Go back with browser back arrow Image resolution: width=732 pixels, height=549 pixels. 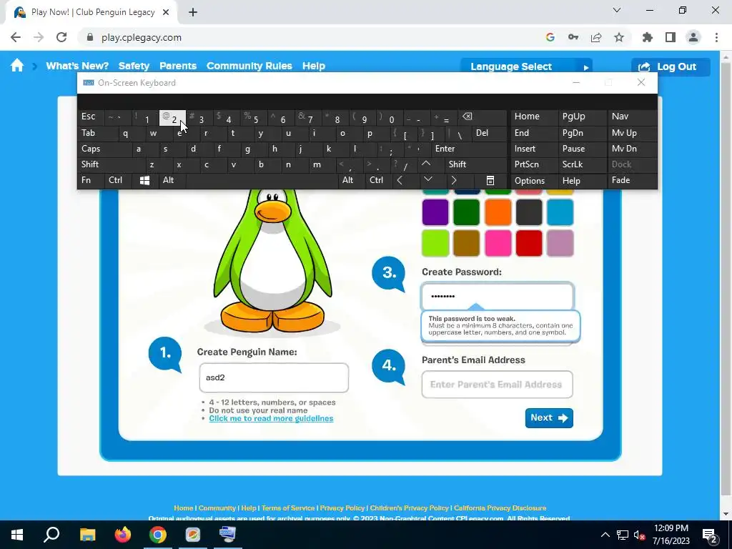tap(16, 37)
